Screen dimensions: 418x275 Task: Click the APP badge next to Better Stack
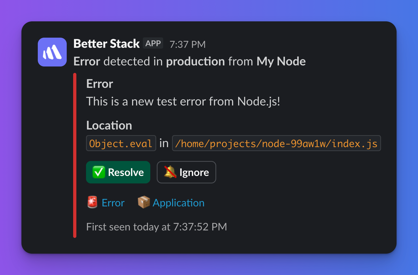pos(153,43)
